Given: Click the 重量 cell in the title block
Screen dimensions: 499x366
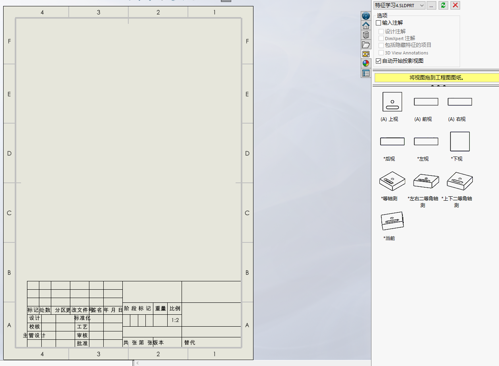Looking at the screenshot, I should [161, 308].
